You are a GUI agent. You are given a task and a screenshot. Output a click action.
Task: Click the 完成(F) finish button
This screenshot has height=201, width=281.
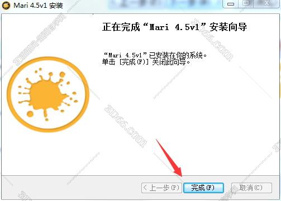click(x=203, y=188)
